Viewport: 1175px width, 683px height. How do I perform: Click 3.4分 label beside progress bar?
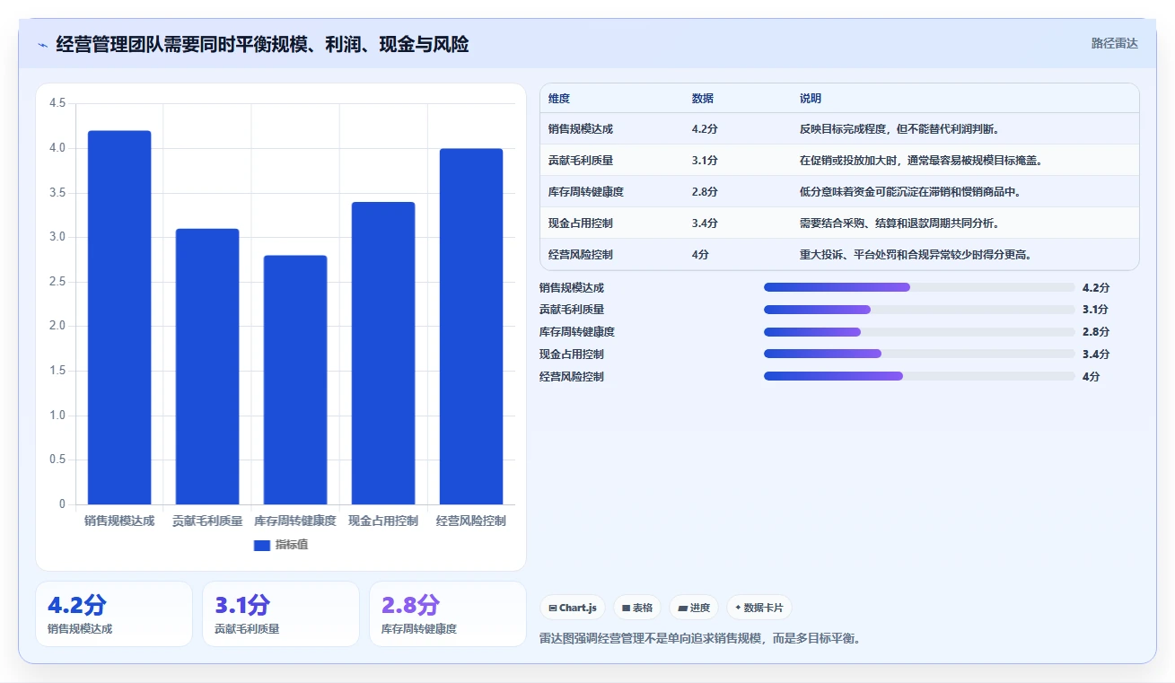point(1096,355)
